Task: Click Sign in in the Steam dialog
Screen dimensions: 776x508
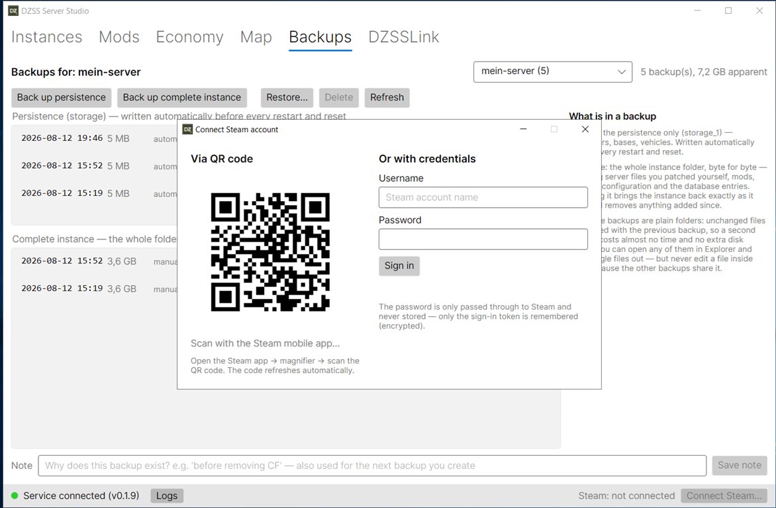Action: pos(399,266)
